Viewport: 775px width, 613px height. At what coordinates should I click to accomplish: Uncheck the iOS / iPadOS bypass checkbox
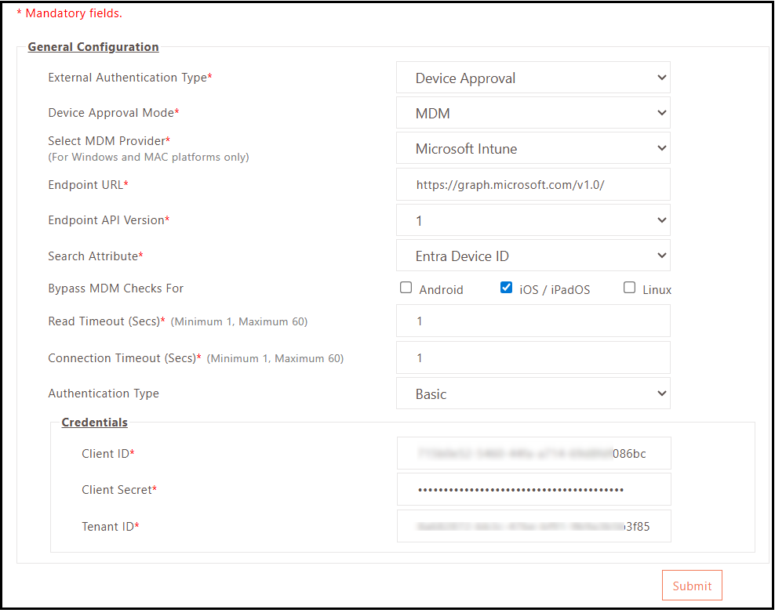pyautogui.click(x=506, y=288)
